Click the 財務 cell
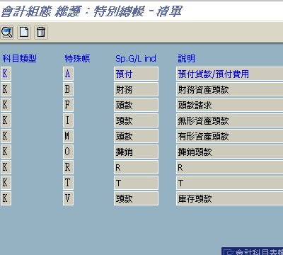This screenshot has width=283, height=255. 136,89
